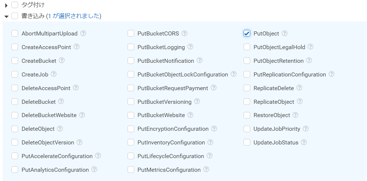The height and width of the screenshot is (181, 367).
Task: Collapse the 書き込み section arrow
Action: click(x=6, y=16)
